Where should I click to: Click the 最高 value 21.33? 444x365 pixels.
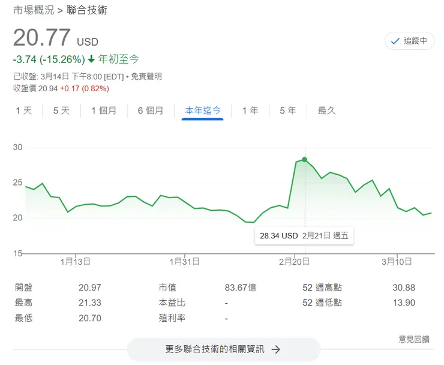pos(90,303)
